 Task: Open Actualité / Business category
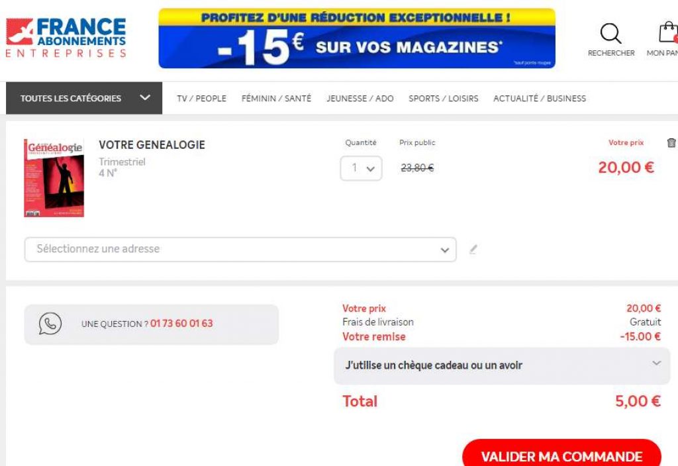(540, 99)
